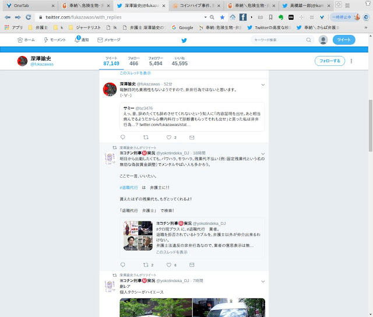Screen dimensions: 373x317
Task: Open the フォロー 466 profile tab
Action: (x=133, y=61)
